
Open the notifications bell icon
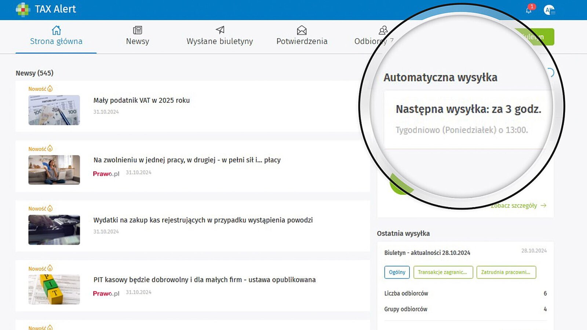click(x=529, y=10)
